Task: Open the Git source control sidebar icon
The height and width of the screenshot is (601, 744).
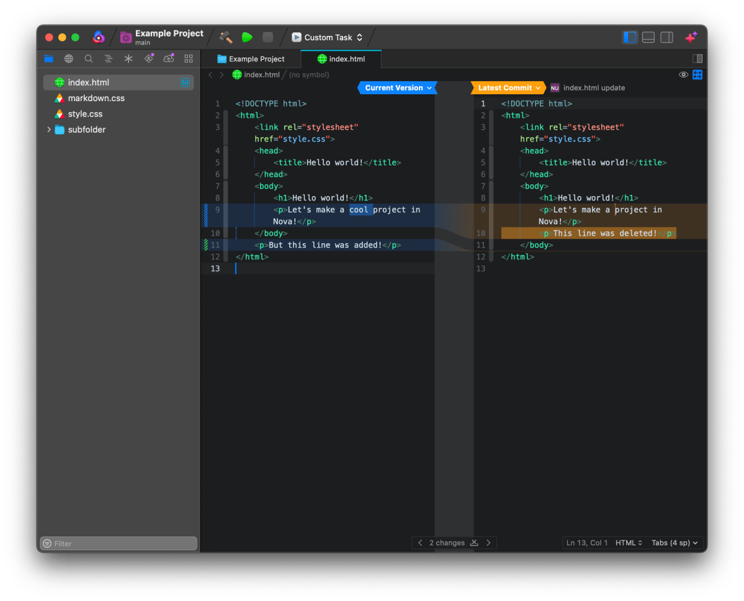Action: click(149, 58)
